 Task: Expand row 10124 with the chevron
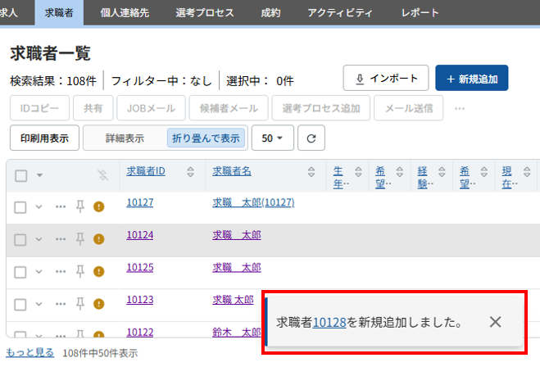tap(39, 239)
